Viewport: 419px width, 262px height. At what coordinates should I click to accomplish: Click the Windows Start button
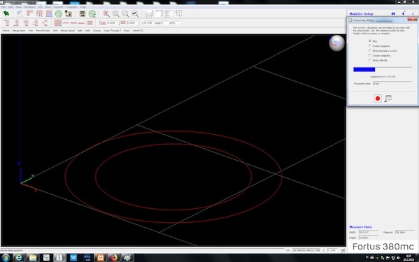[x=6, y=258]
